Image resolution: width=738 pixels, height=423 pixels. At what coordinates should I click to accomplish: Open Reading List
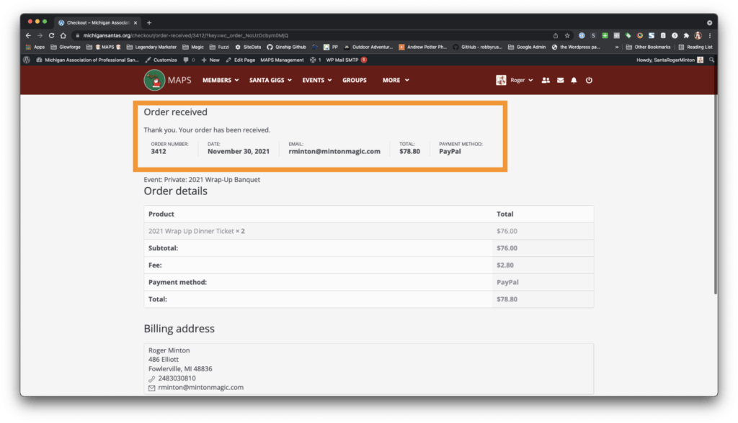pyautogui.click(x=695, y=47)
